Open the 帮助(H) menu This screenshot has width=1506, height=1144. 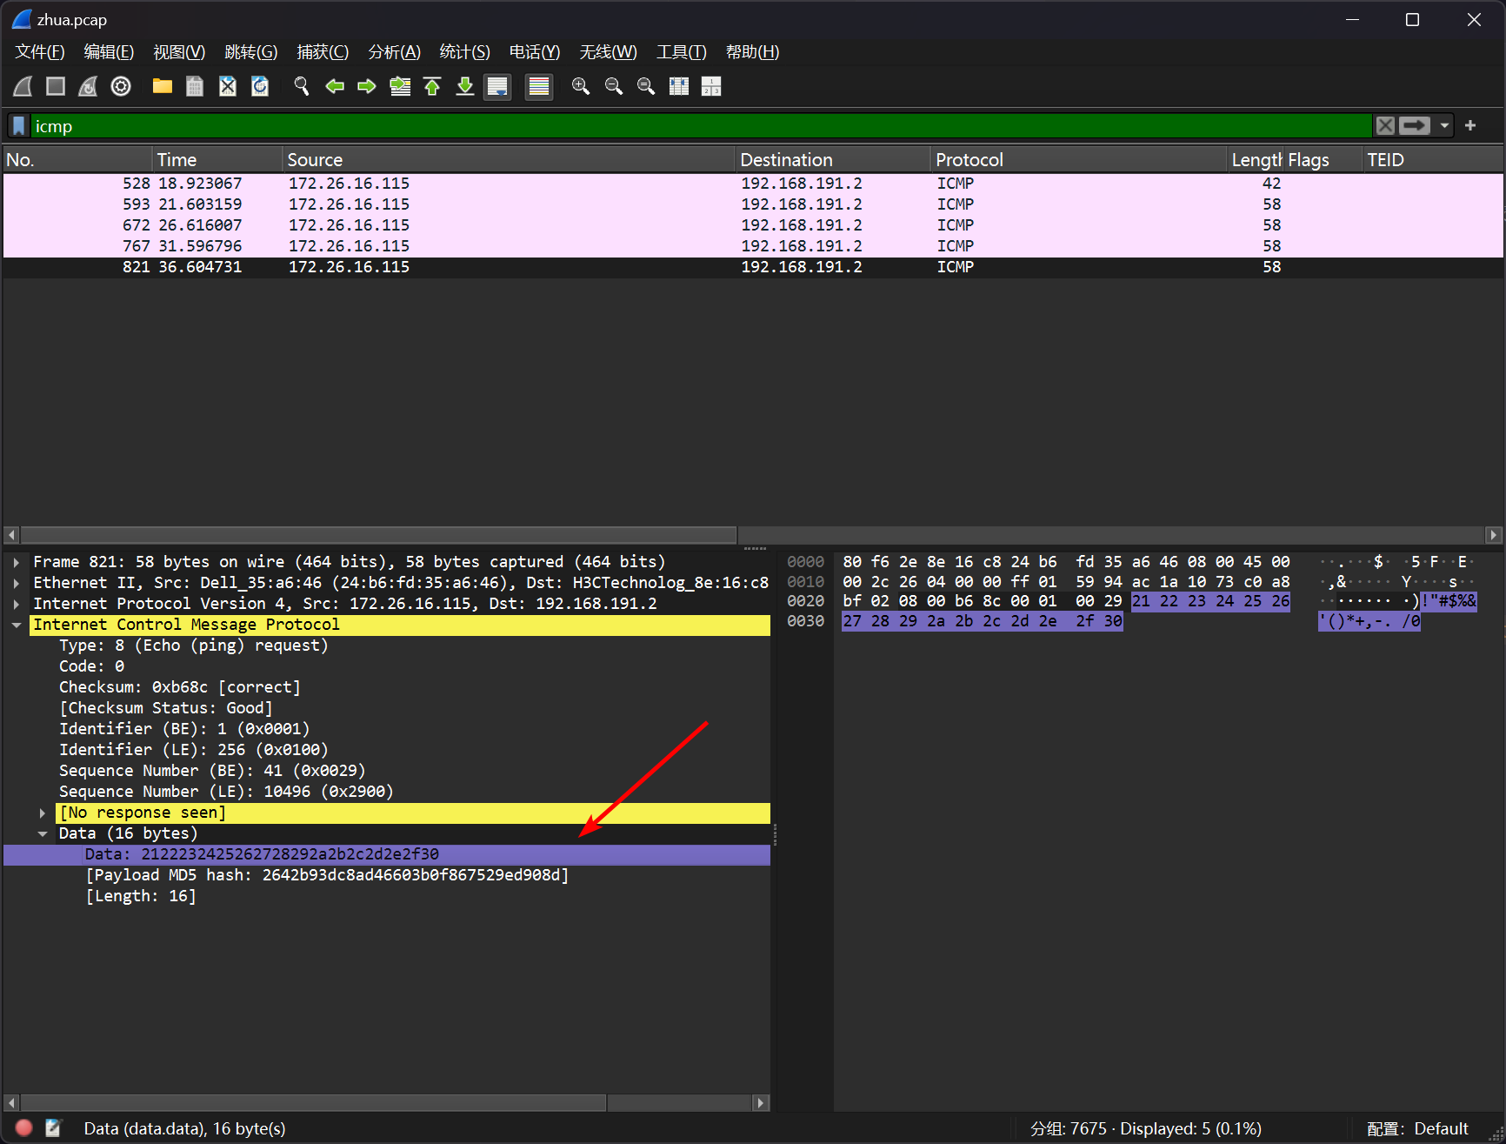point(752,52)
